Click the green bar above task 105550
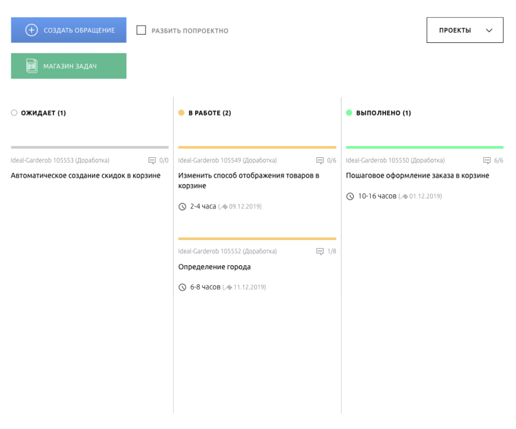 (x=424, y=147)
